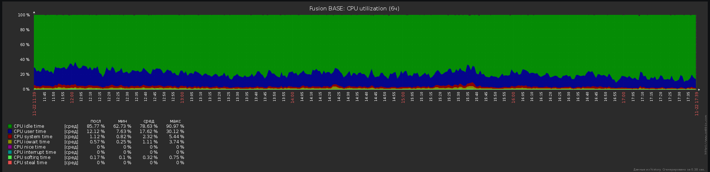This screenshot has height=172, width=710.
Task: Select the 'CPU system time' legend label
Action: (33, 137)
